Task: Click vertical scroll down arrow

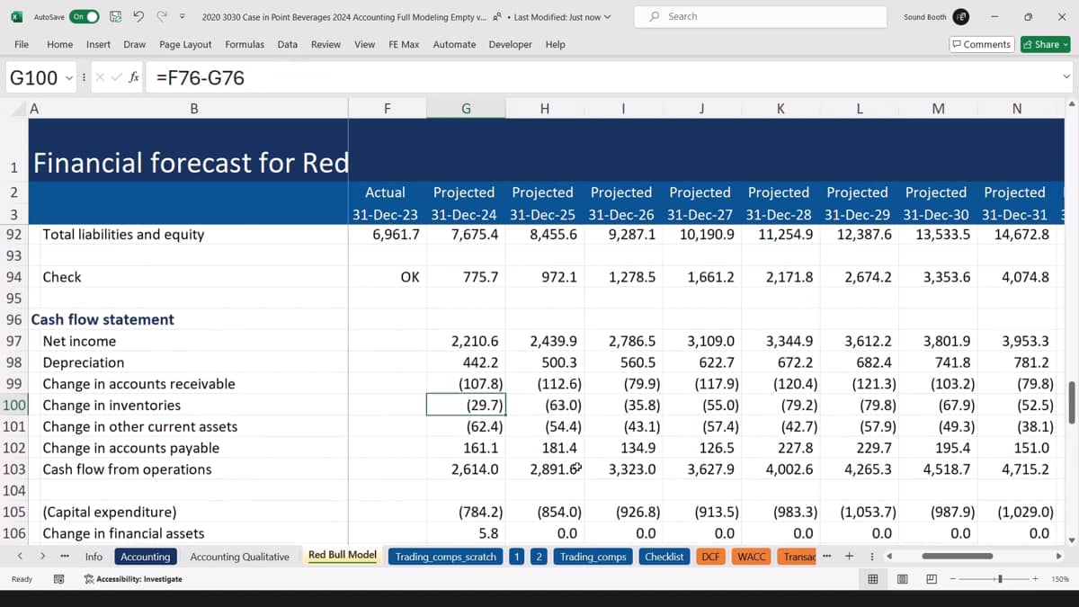Action: [1071, 540]
